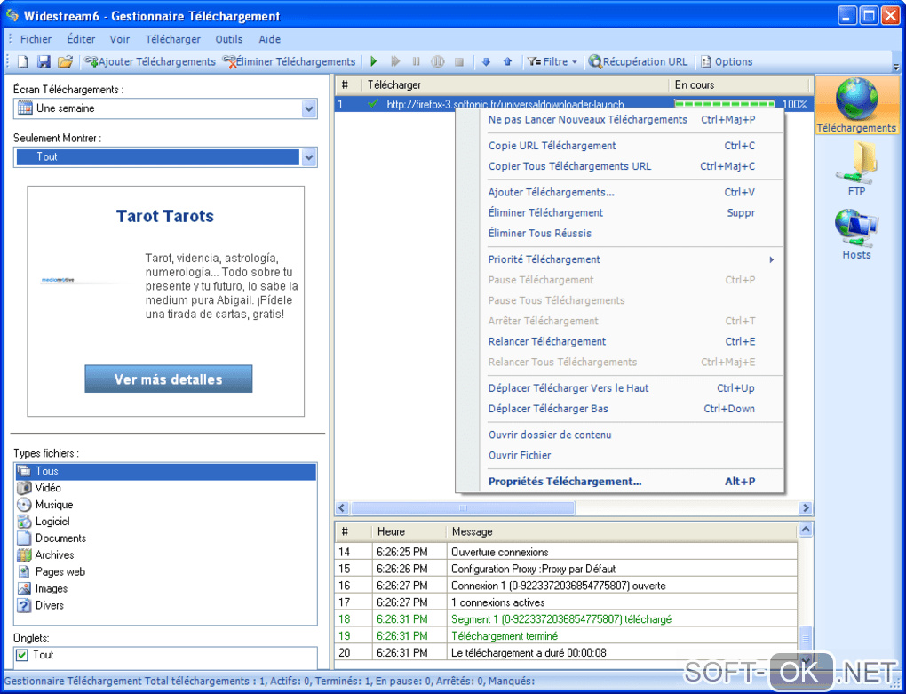The width and height of the screenshot is (906, 694).
Task: Open Options from the toolbar
Action: (x=727, y=62)
